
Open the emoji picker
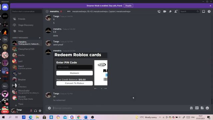(207, 108)
